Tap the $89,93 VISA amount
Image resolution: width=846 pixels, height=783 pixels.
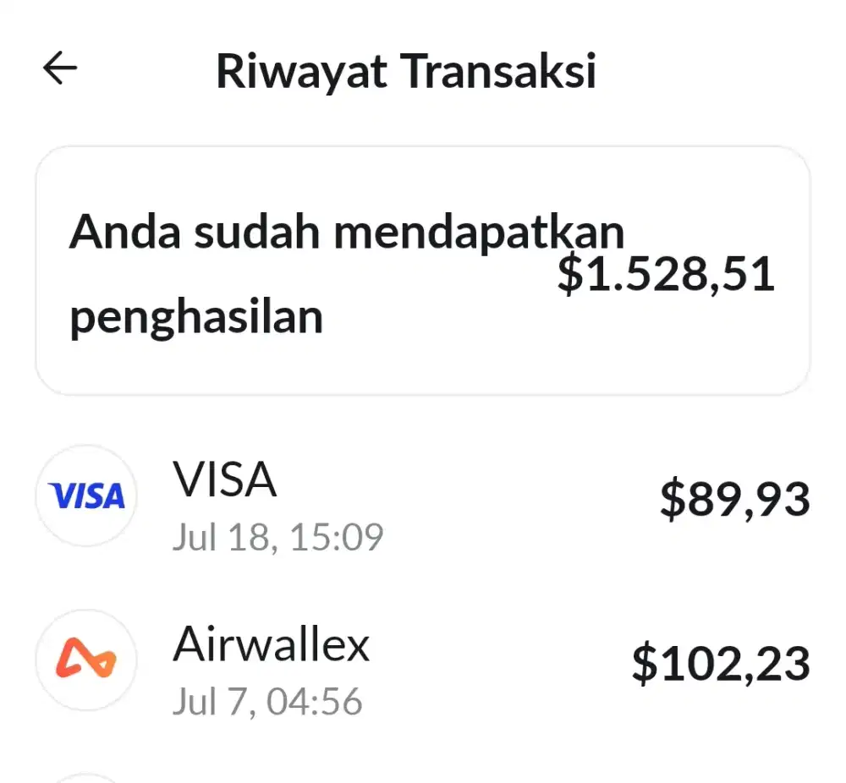[x=735, y=500]
